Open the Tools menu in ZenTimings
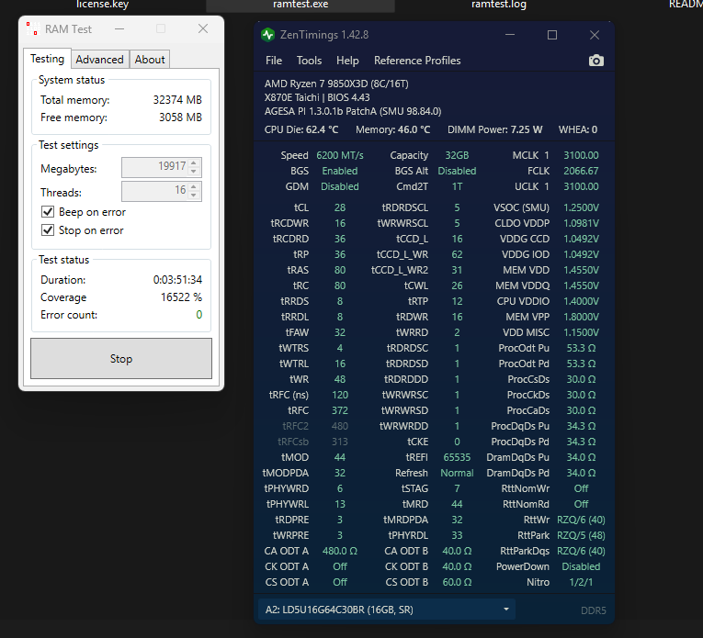The height and width of the screenshot is (638, 703). click(309, 61)
